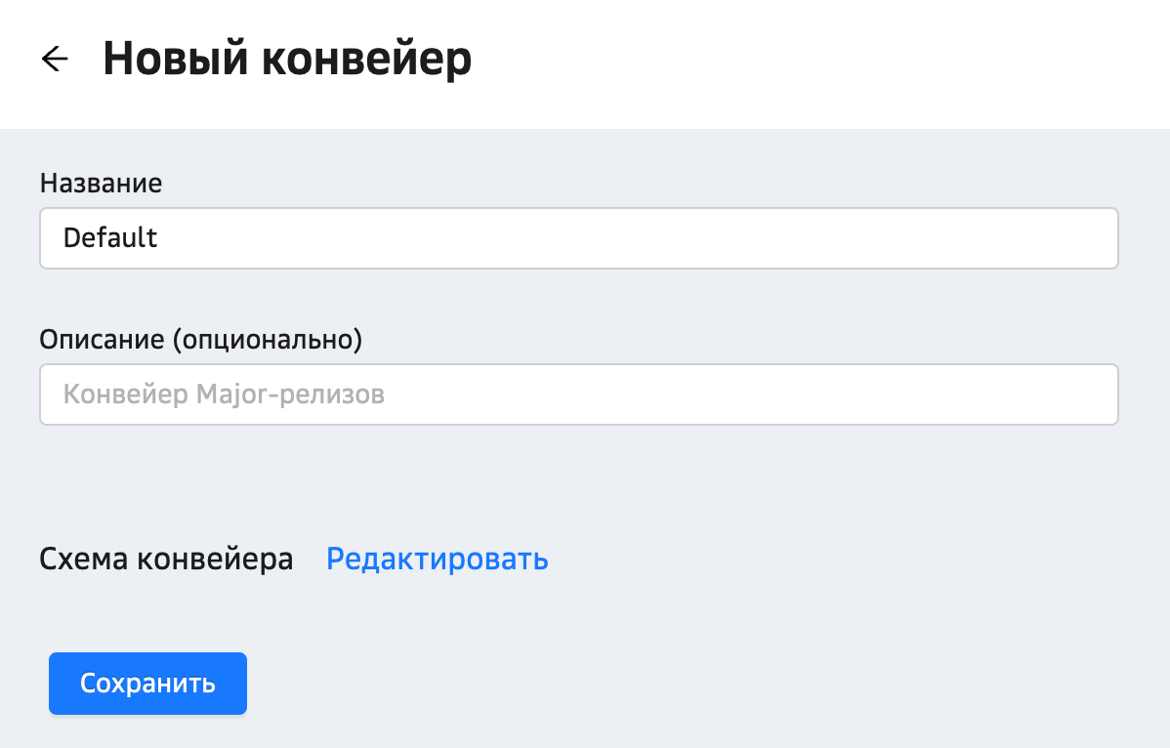Place cursor in the conveyor name box

pos(578,238)
